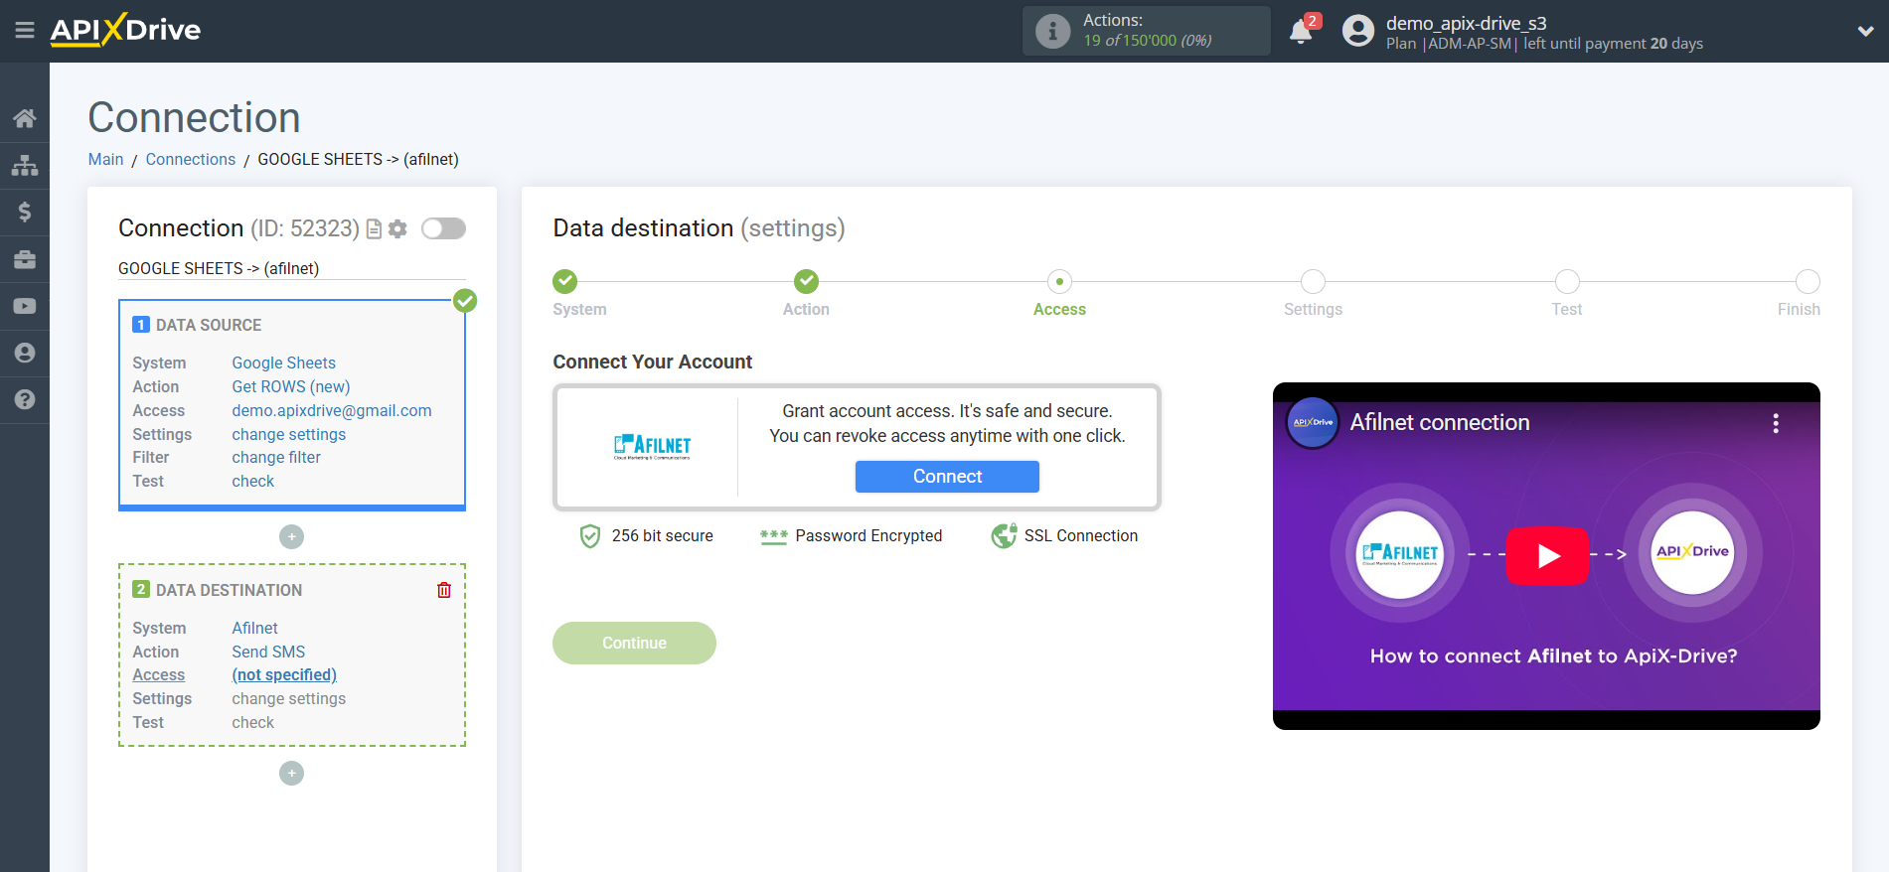Viewport: 1889px width, 872px height.
Task: Toggle the connection on/off switch
Action: (x=443, y=229)
